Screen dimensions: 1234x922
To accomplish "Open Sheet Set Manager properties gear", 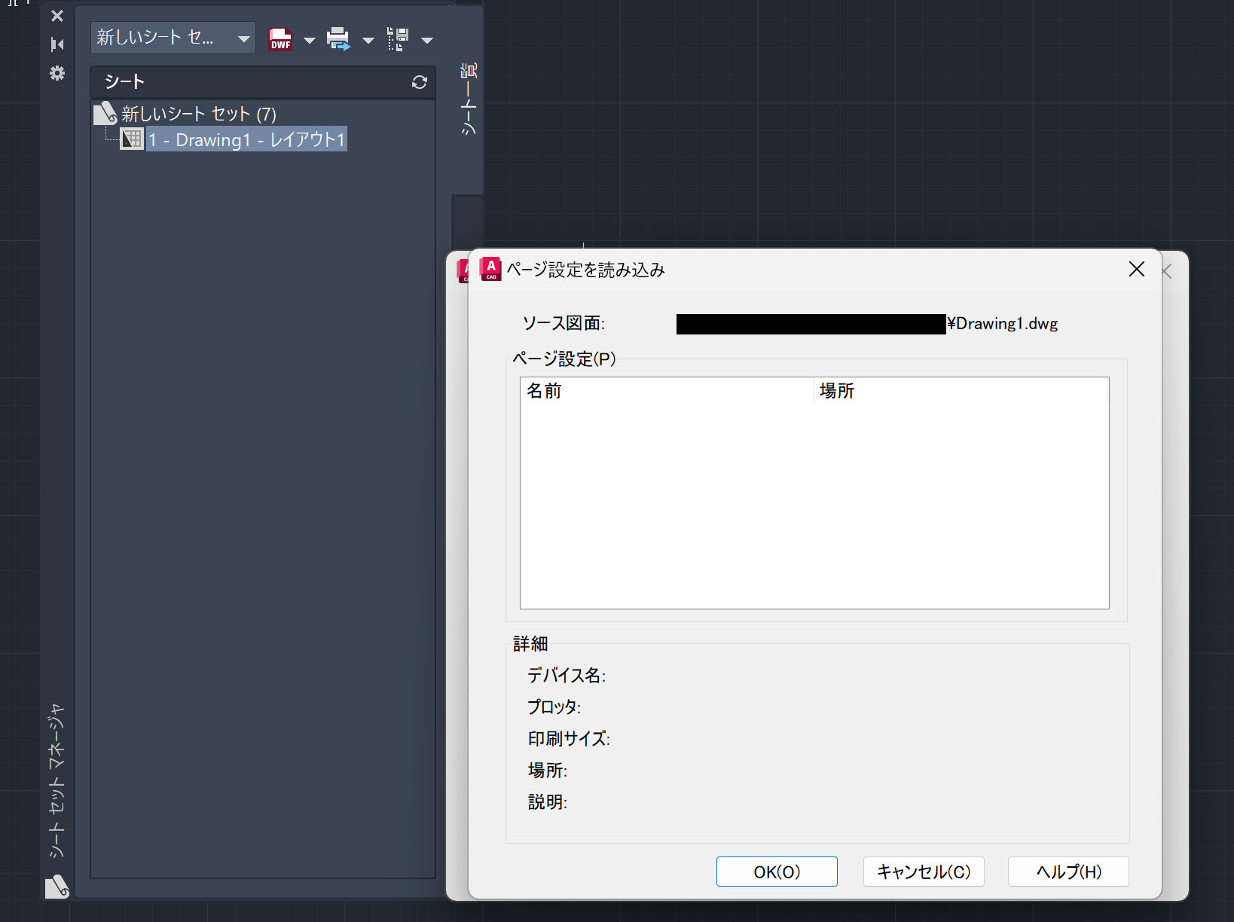I will [57, 73].
